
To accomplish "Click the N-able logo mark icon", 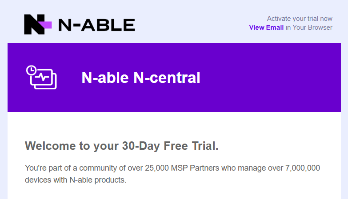I will pyautogui.click(x=38, y=24).
